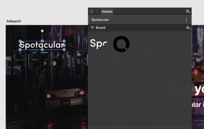Open the Brand subcategory options menu
204x129 pixels.
(188, 28)
